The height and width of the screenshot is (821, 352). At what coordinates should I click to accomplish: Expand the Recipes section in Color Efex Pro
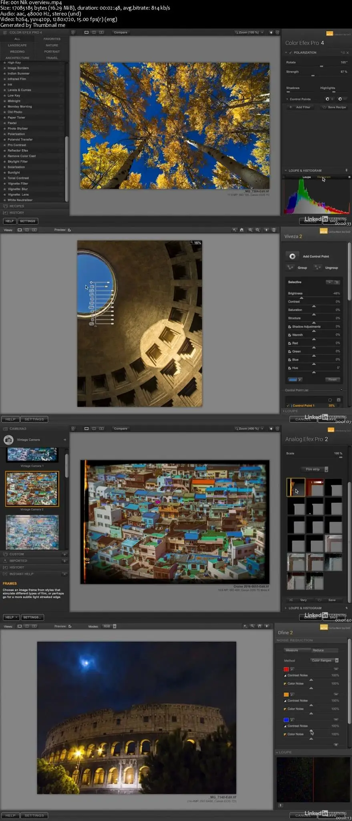click(x=34, y=206)
